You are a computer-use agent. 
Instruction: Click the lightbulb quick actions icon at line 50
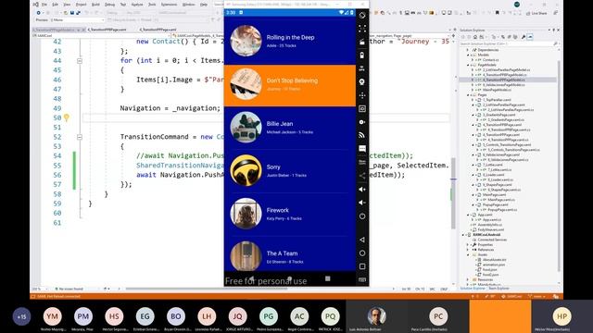[x=67, y=117]
